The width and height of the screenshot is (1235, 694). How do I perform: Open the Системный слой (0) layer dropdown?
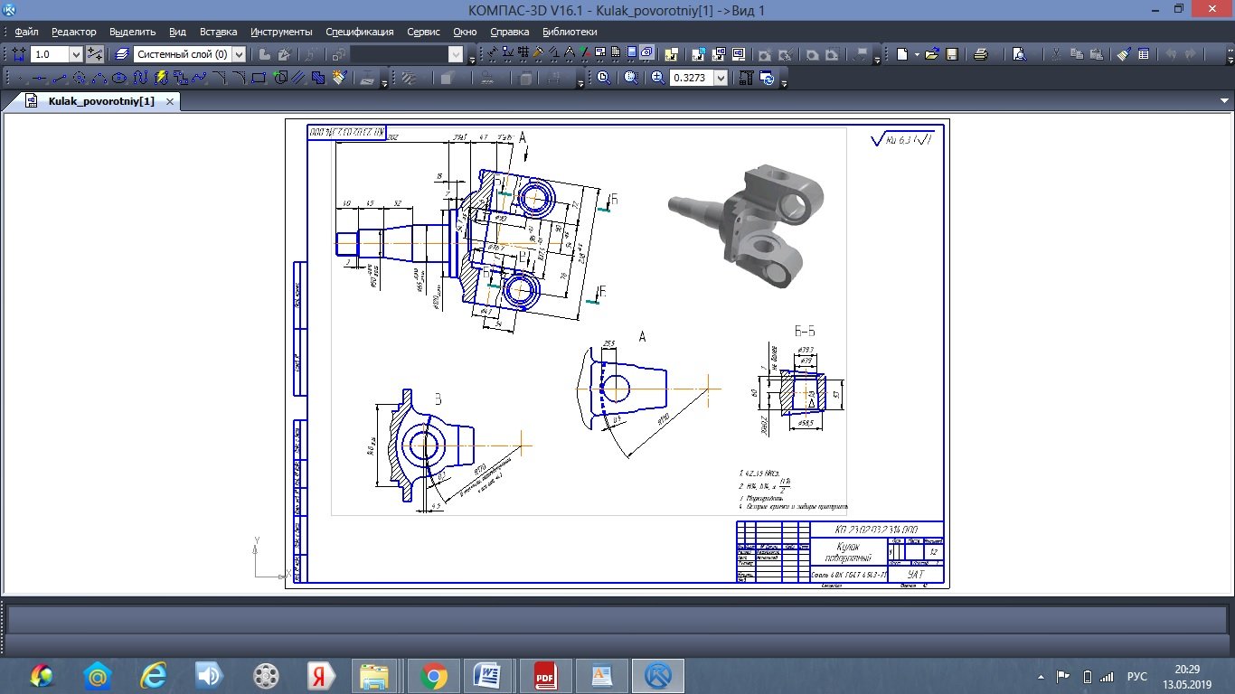(x=239, y=55)
